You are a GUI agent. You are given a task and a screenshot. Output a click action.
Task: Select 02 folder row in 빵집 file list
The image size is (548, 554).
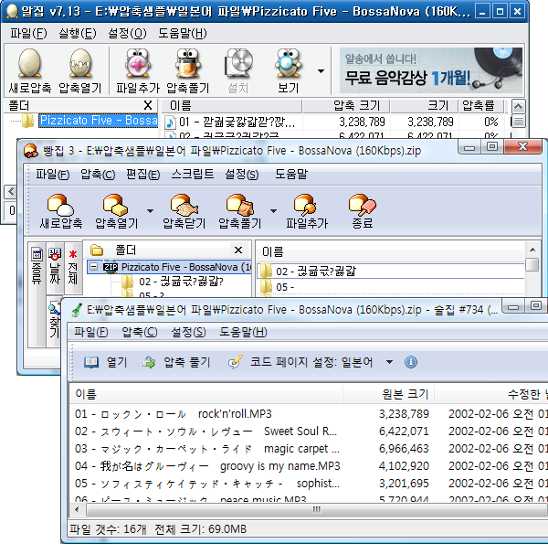pyautogui.click(x=391, y=272)
